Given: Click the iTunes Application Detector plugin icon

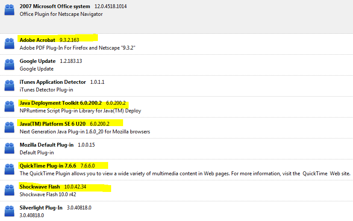Looking at the screenshot, I should click(9, 85).
